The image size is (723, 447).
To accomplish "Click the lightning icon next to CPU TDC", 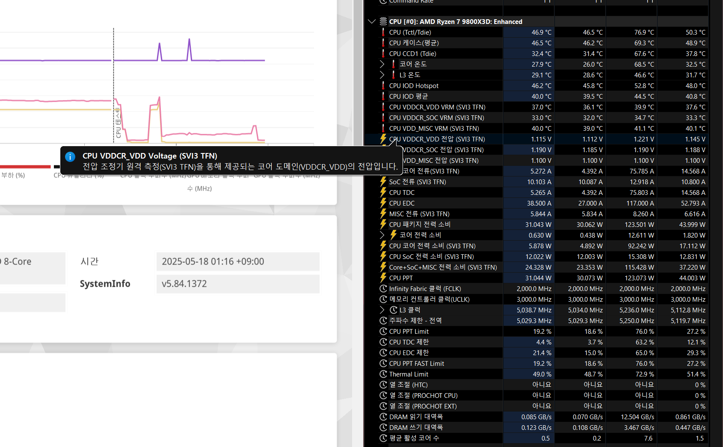I will [382, 192].
